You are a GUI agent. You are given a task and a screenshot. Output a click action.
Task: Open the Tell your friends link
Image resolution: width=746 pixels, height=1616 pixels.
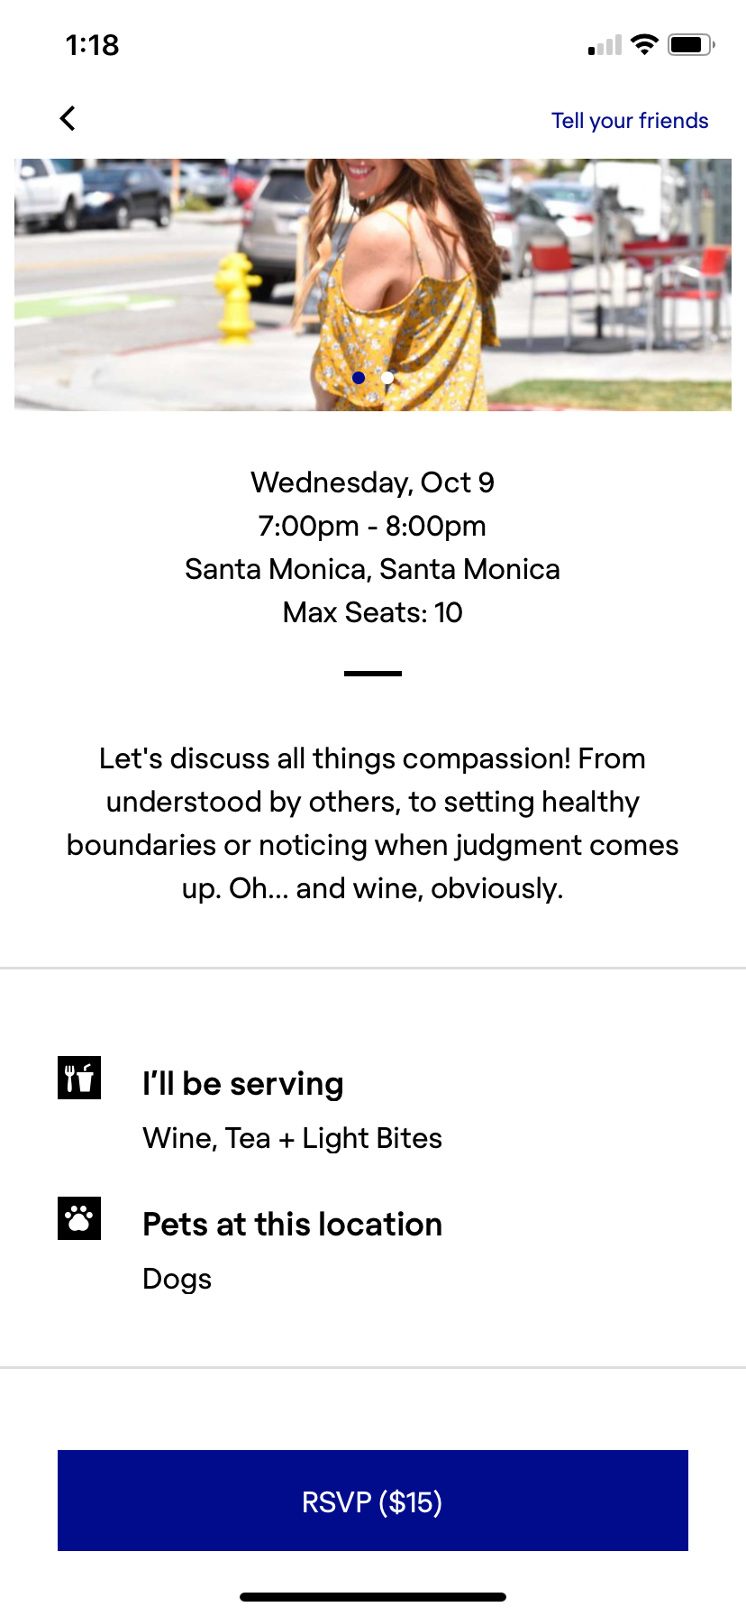630,121
